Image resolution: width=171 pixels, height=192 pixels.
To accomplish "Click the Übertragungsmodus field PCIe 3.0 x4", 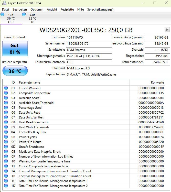I will pyautogui.click(x=89, y=56).
